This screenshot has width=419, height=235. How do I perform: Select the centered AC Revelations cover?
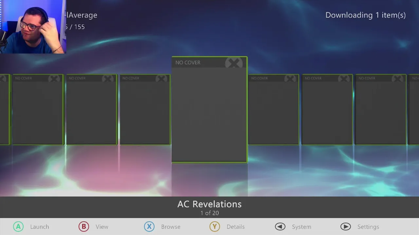point(209,109)
